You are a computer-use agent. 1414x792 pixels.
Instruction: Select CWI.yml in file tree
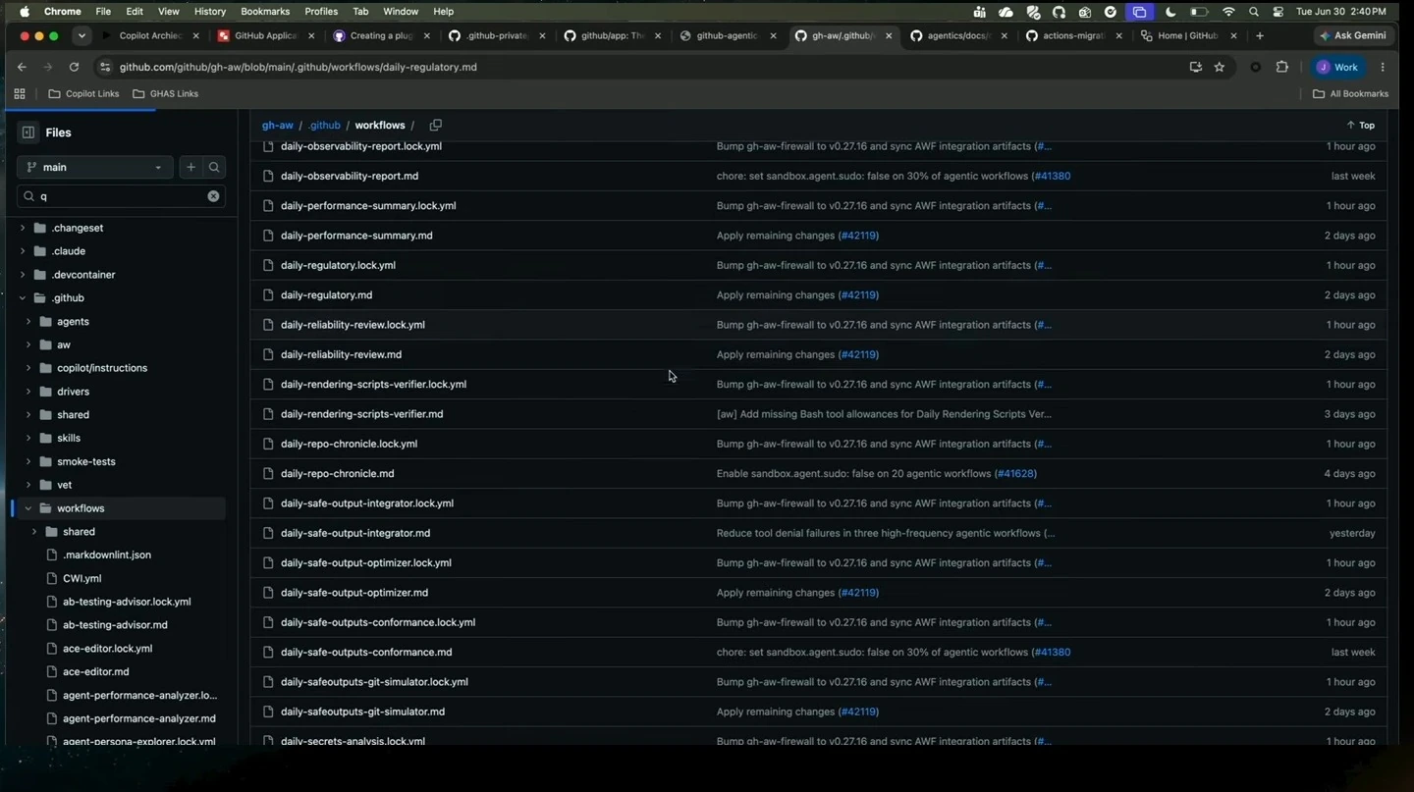tap(82, 579)
